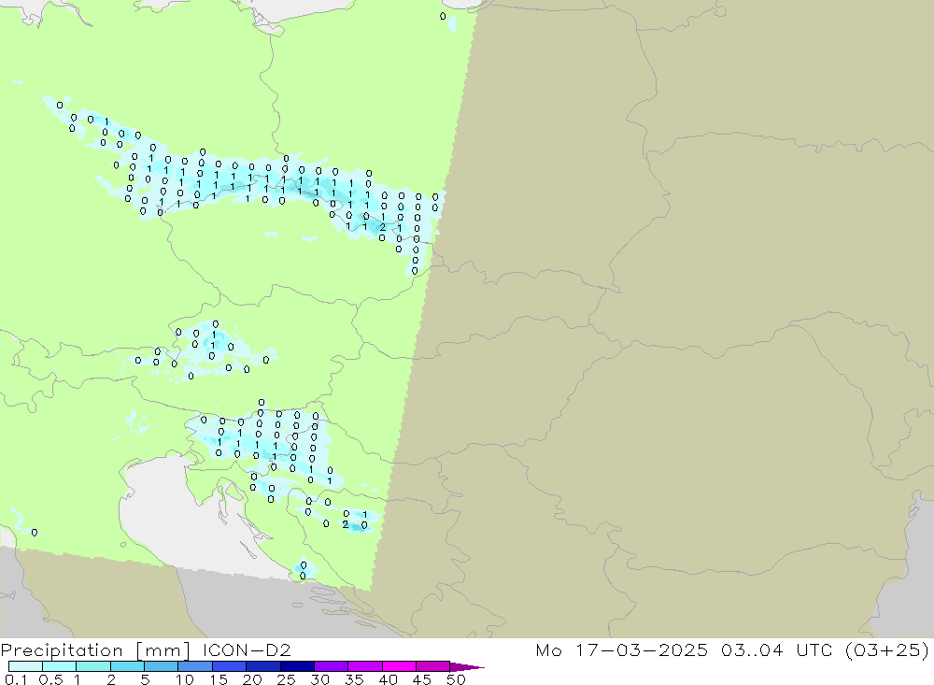This screenshot has width=934, height=685.
Task: Click the legend value '45'
Action: [422, 679]
